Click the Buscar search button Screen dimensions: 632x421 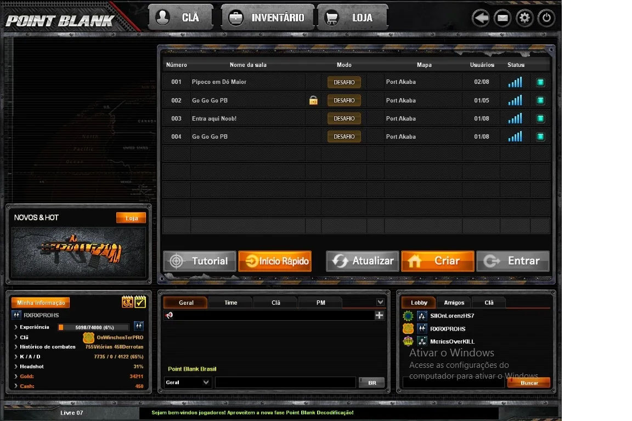coord(529,383)
